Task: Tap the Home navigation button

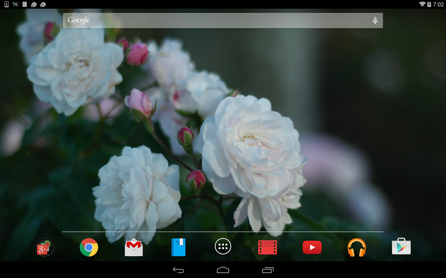Action: coord(223,270)
